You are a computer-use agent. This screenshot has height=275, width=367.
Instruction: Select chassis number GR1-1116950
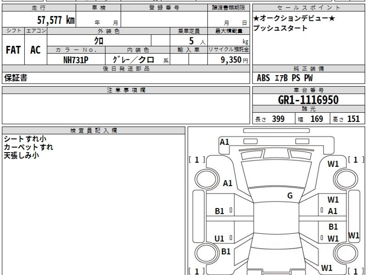(x=308, y=100)
